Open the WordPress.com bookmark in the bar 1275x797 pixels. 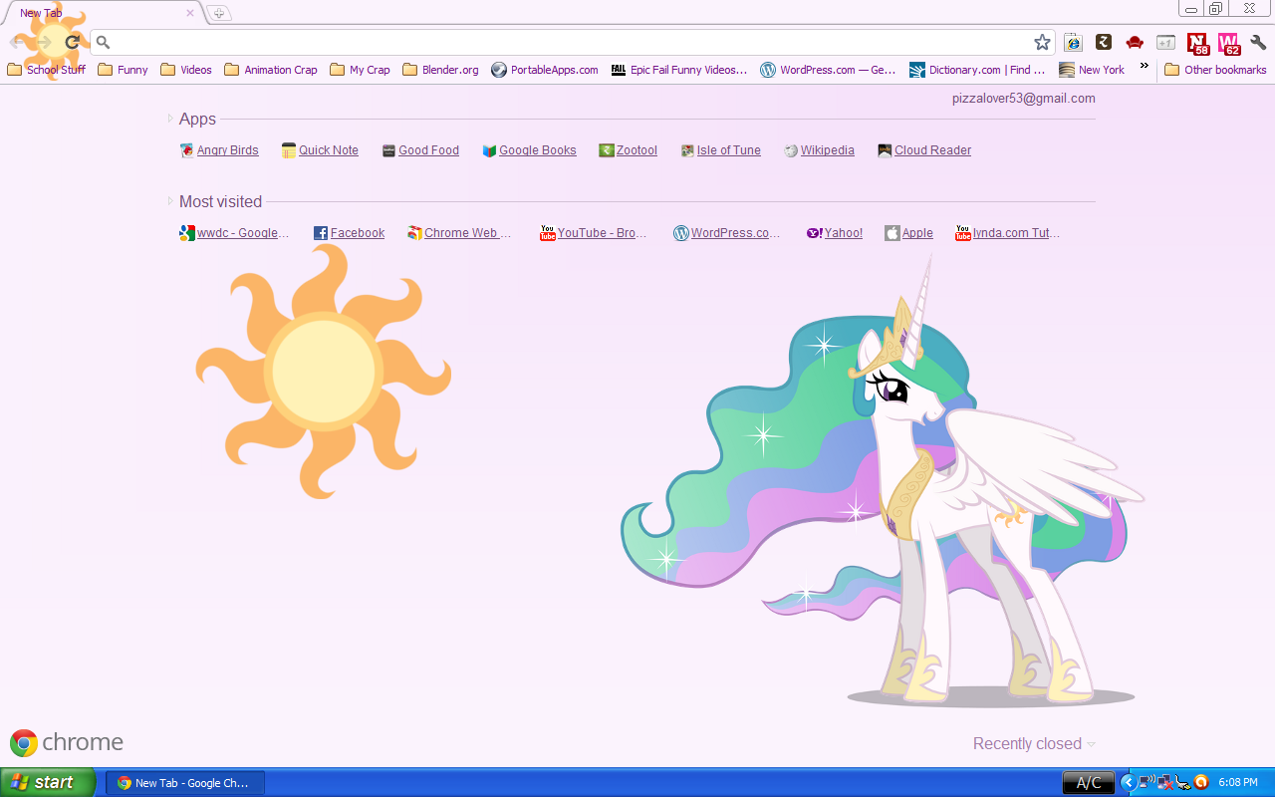point(828,70)
